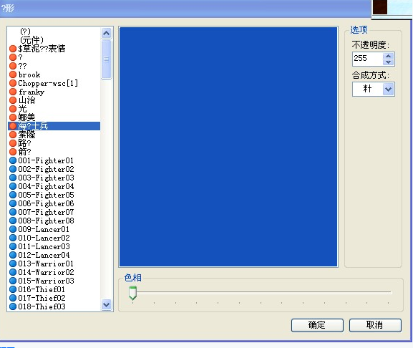Screen dimensions: 413x348
Task: Select blue icon of 013-Warrior01
Action: pyautogui.click(x=13, y=264)
